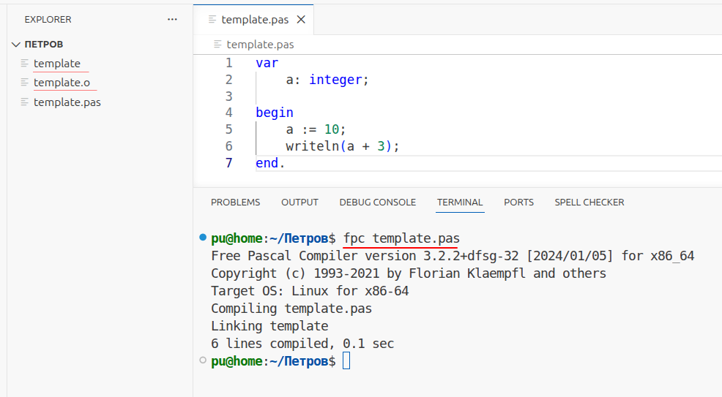The width and height of the screenshot is (722, 397).
Task: Focus the terminal cursor at the last prompt
Action: (x=346, y=361)
